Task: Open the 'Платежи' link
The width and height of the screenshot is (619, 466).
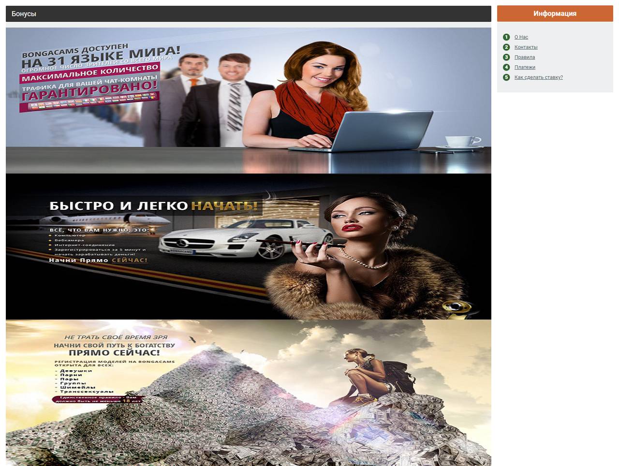Action: [525, 67]
